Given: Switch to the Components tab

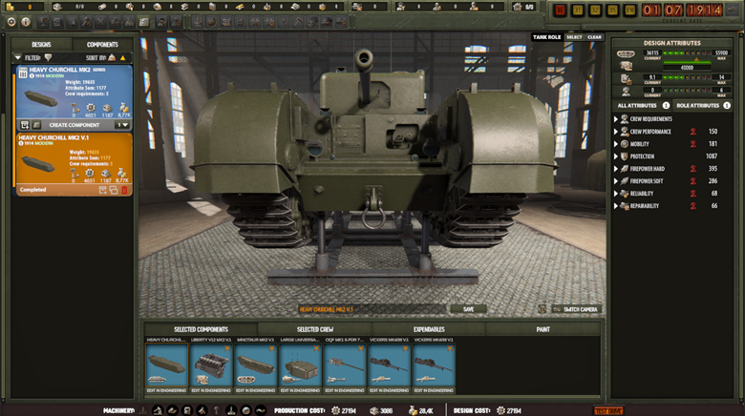Looking at the screenshot, I should (102, 44).
